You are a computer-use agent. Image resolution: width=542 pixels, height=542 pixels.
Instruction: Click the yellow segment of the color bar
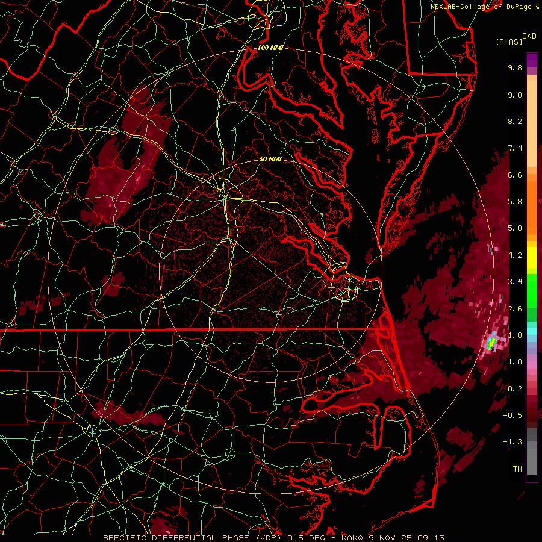point(532,258)
